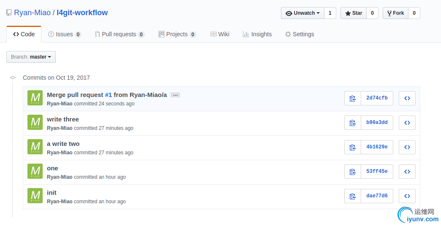This screenshot has height=226, width=441.
Task: Browse repository at commit 2d74cfb
Action: [407, 98]
